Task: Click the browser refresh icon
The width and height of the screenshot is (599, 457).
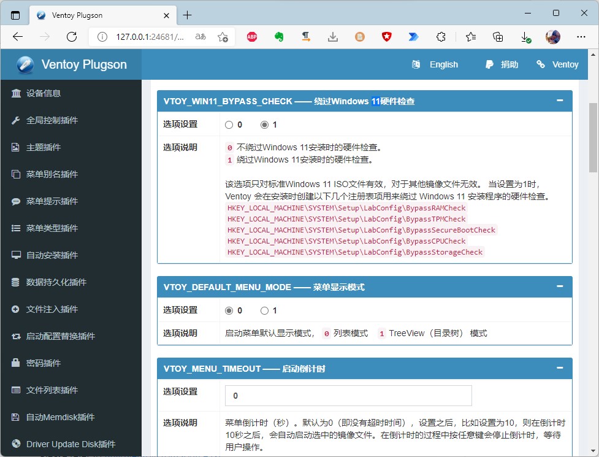Action: click(x=72, y=37)
